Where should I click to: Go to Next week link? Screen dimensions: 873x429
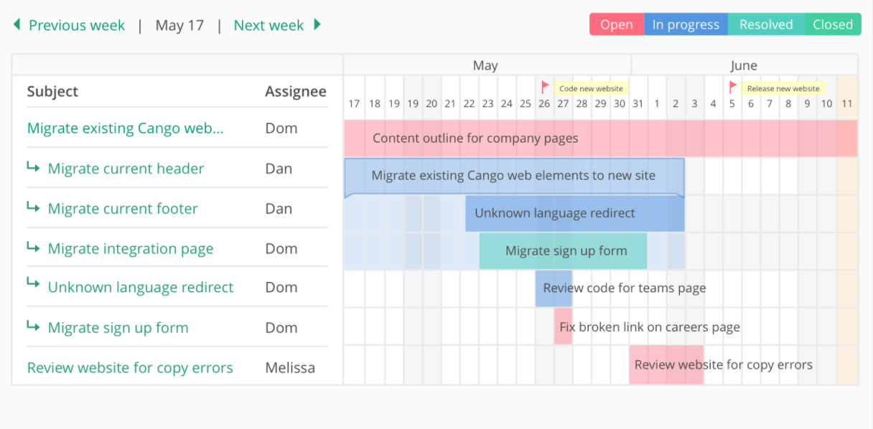tap(269, 26)
